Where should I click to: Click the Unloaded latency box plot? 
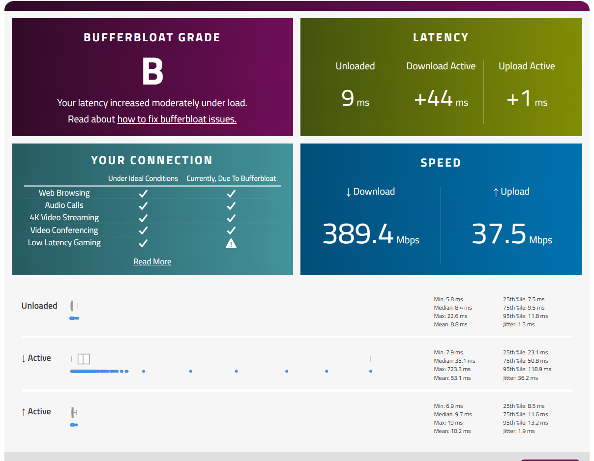pos(74,306)
